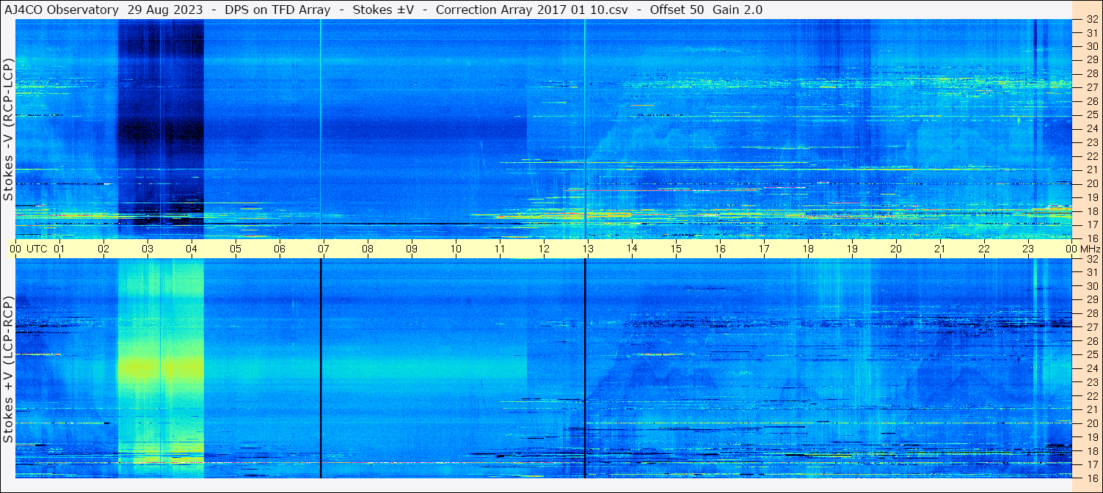Image resolution: width=1103 pixels, height=493 pixels.
Task: Click 27 MHz tick in Stokes +V panel
Action: 1091,327
